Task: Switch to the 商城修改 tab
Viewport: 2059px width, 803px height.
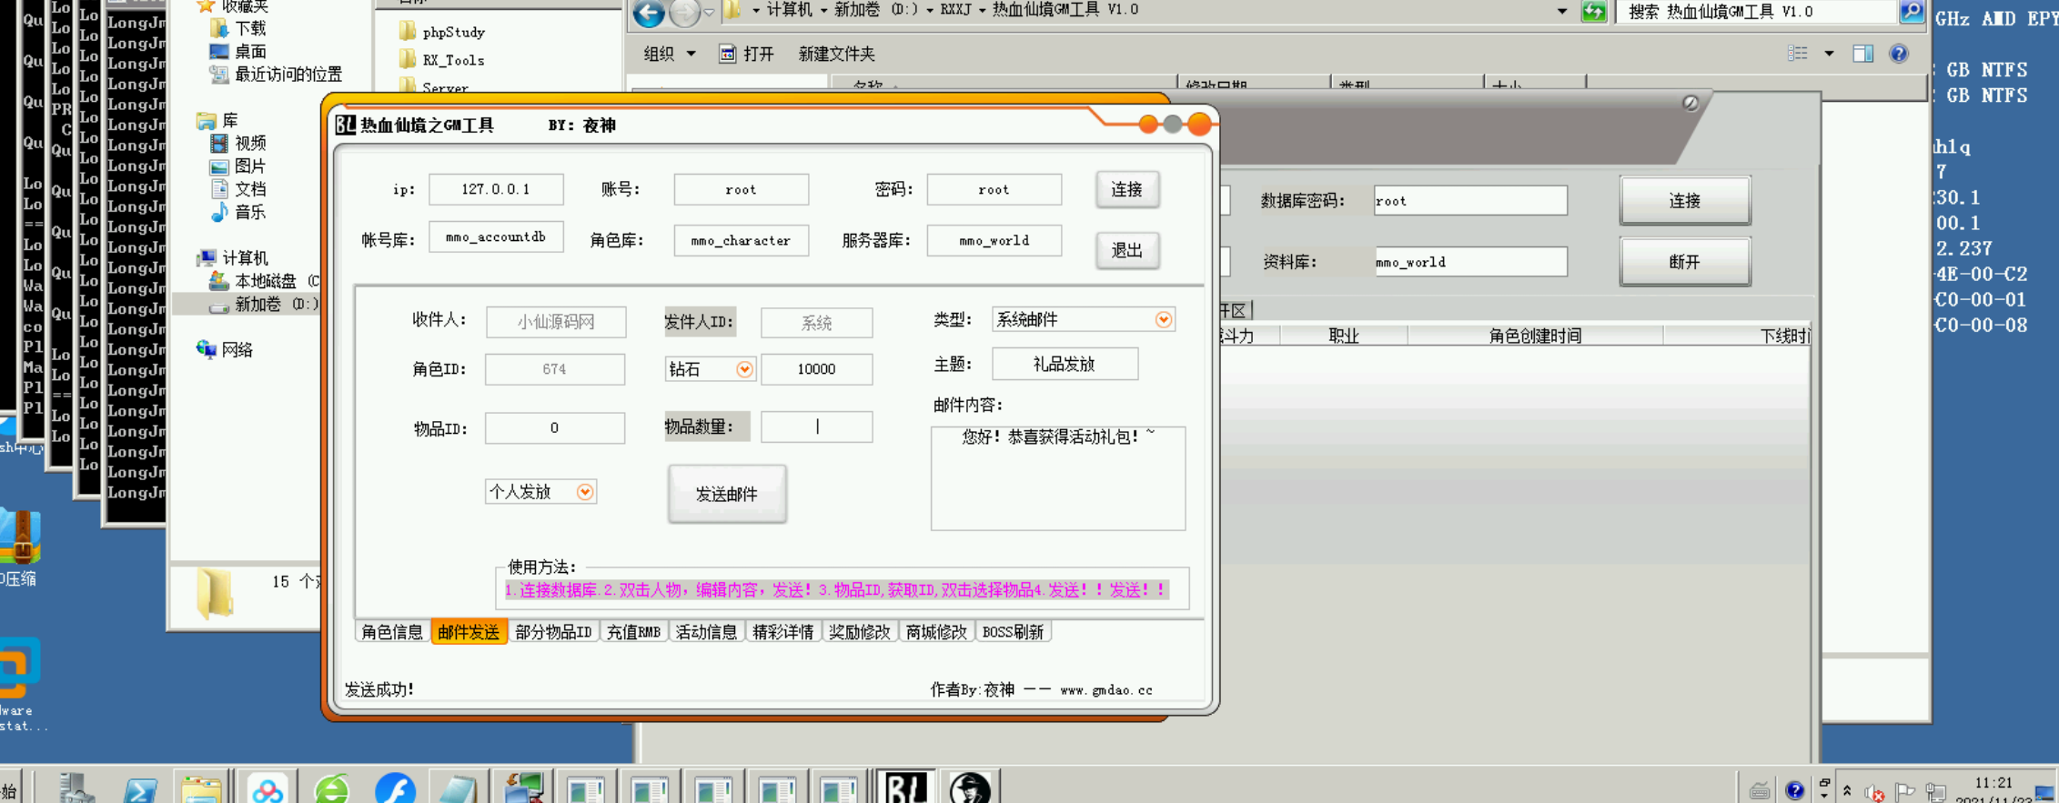Action: tap(936, 632)
